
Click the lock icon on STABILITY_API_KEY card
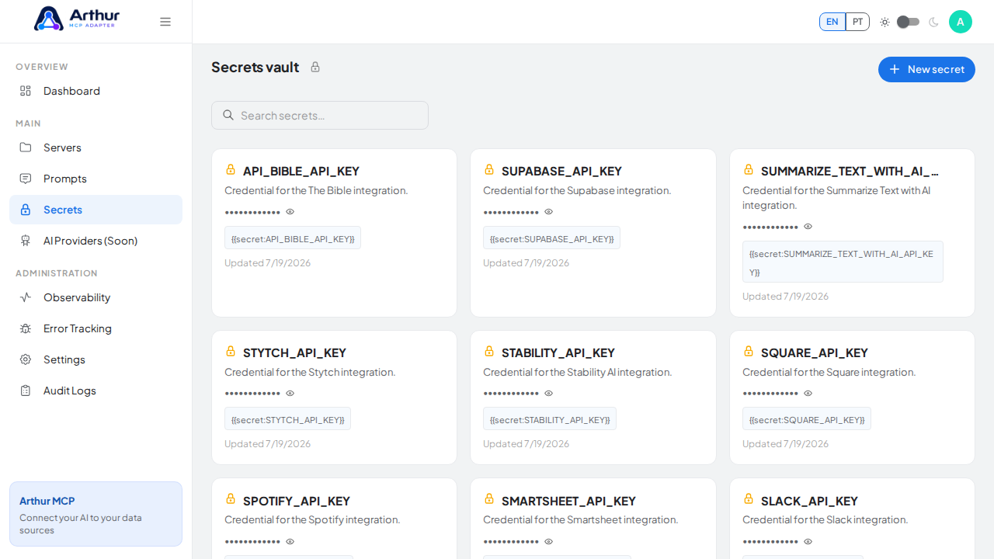(489, 351)
